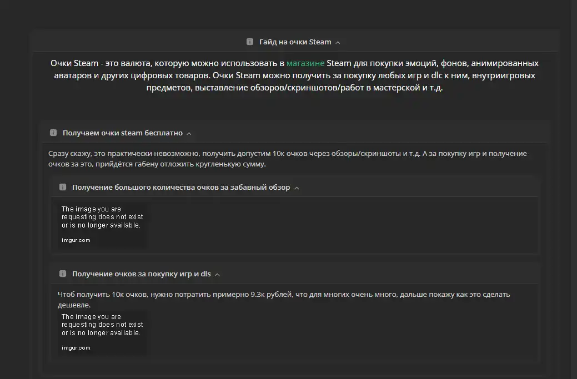Click info icon beside 'Гайд на очки Steam'
The width and height of the screenshot is (577, 379).
point(249,42)
